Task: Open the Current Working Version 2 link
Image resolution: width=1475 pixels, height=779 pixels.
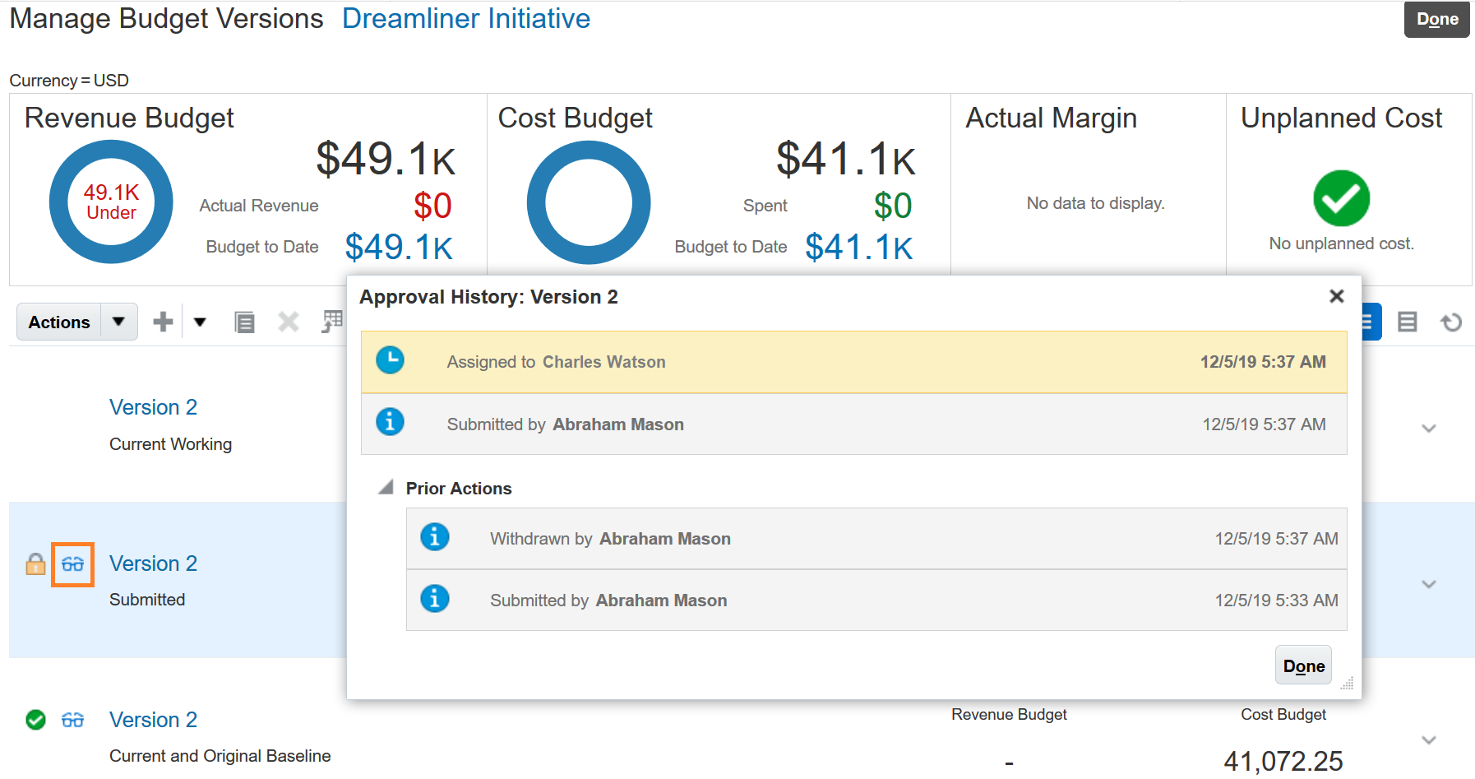Action: (153, 407)
